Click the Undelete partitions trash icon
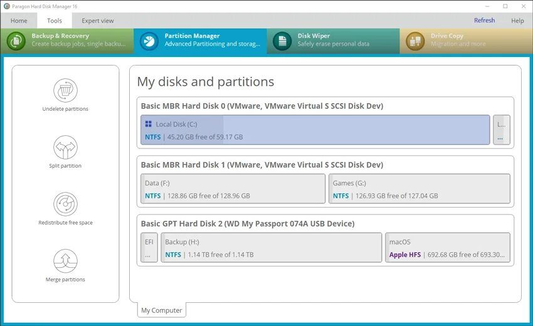This screenshot has height=326, width=533. point(65,90)
